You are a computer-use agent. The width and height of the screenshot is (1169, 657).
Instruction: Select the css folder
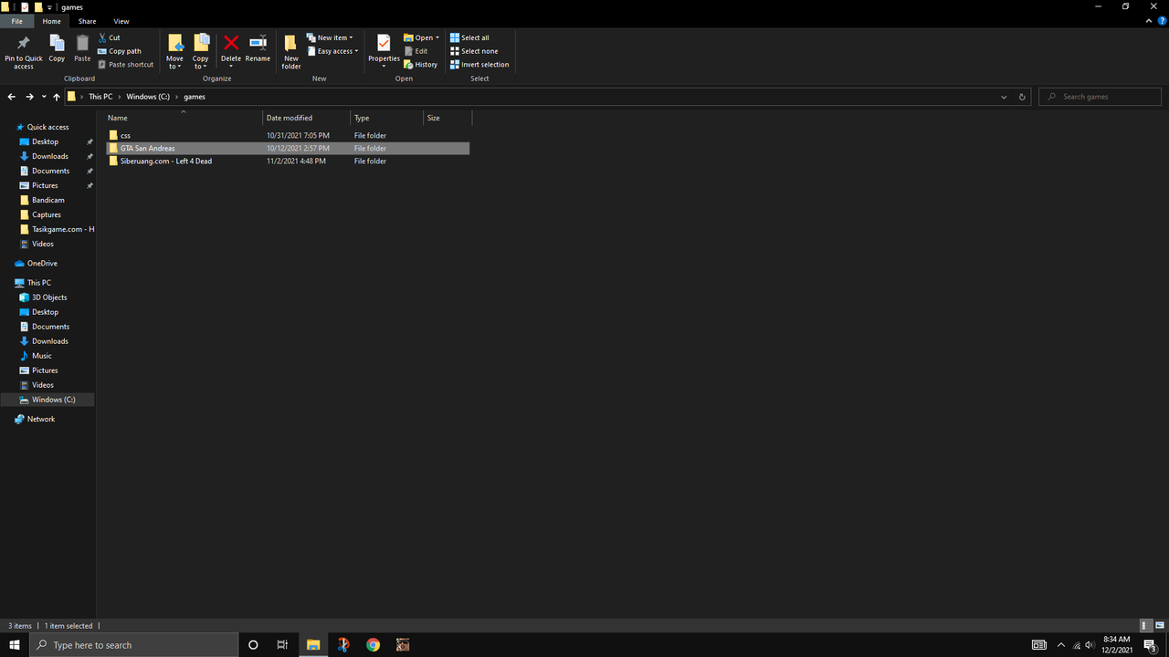point(288,135)
